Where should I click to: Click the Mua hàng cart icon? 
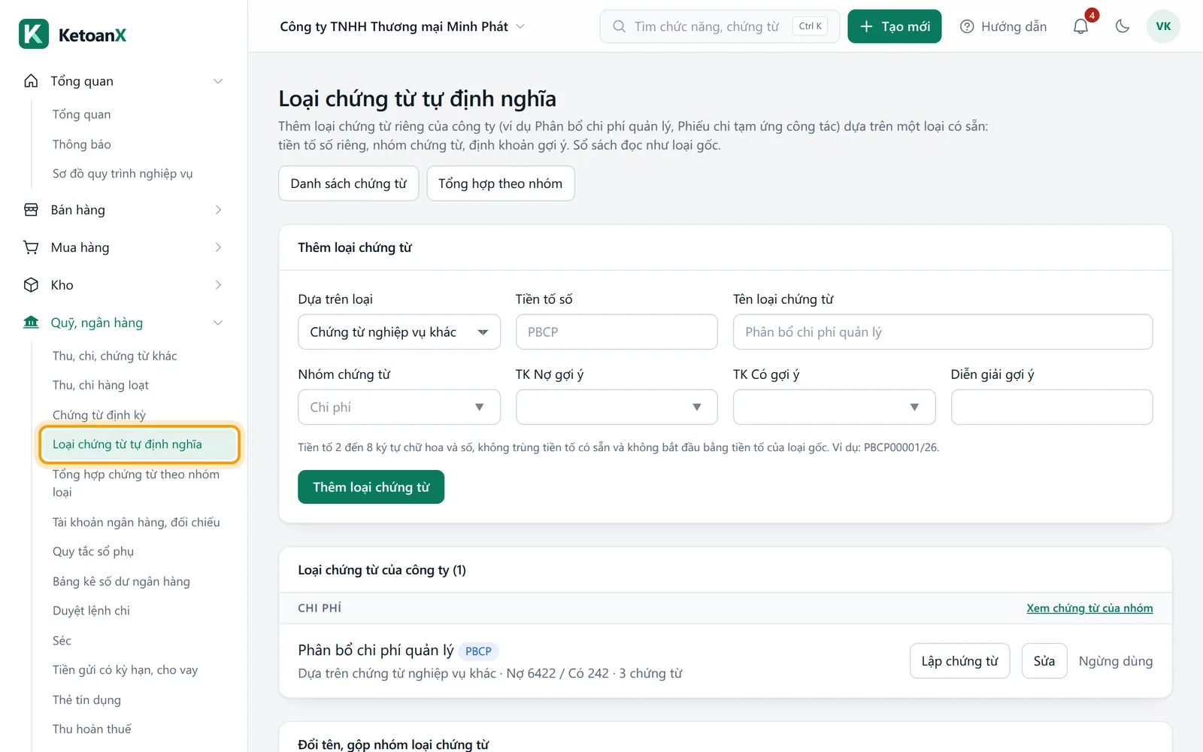pos(31,247)
